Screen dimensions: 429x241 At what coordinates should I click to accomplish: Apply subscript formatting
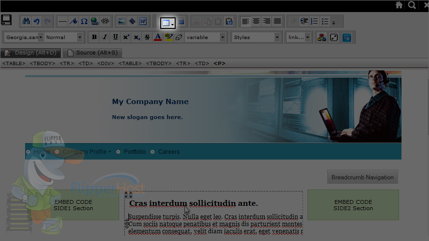[137, 37]
